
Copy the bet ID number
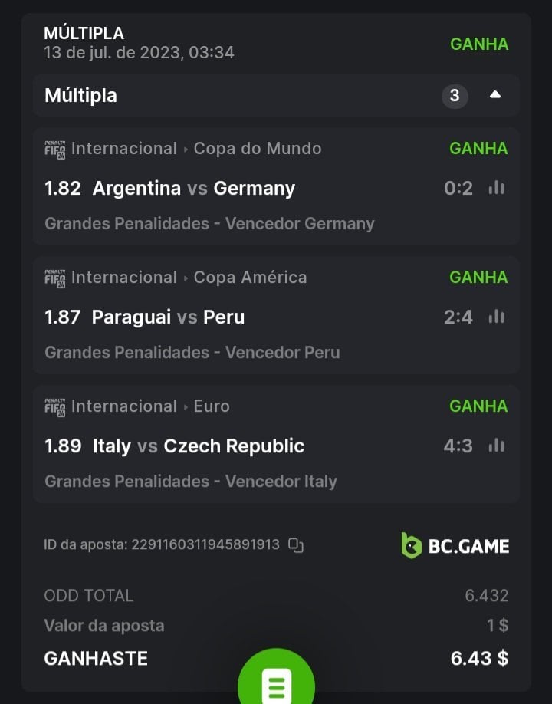pyautogui.click(x=296, y=545)
